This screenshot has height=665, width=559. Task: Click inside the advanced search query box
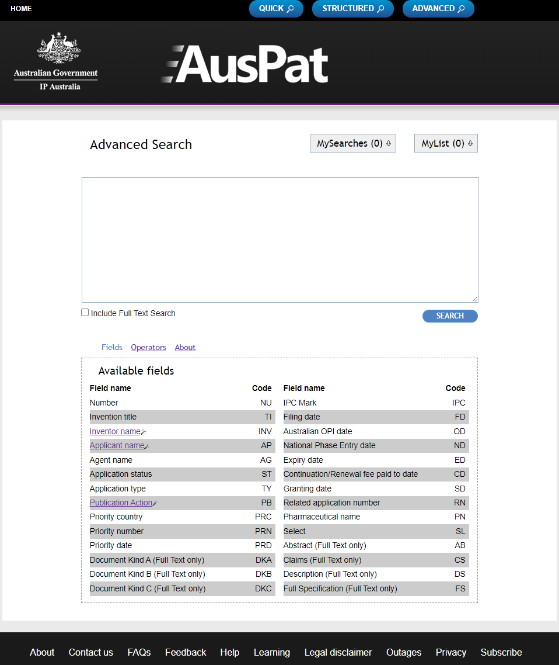[x=280, y=240]
